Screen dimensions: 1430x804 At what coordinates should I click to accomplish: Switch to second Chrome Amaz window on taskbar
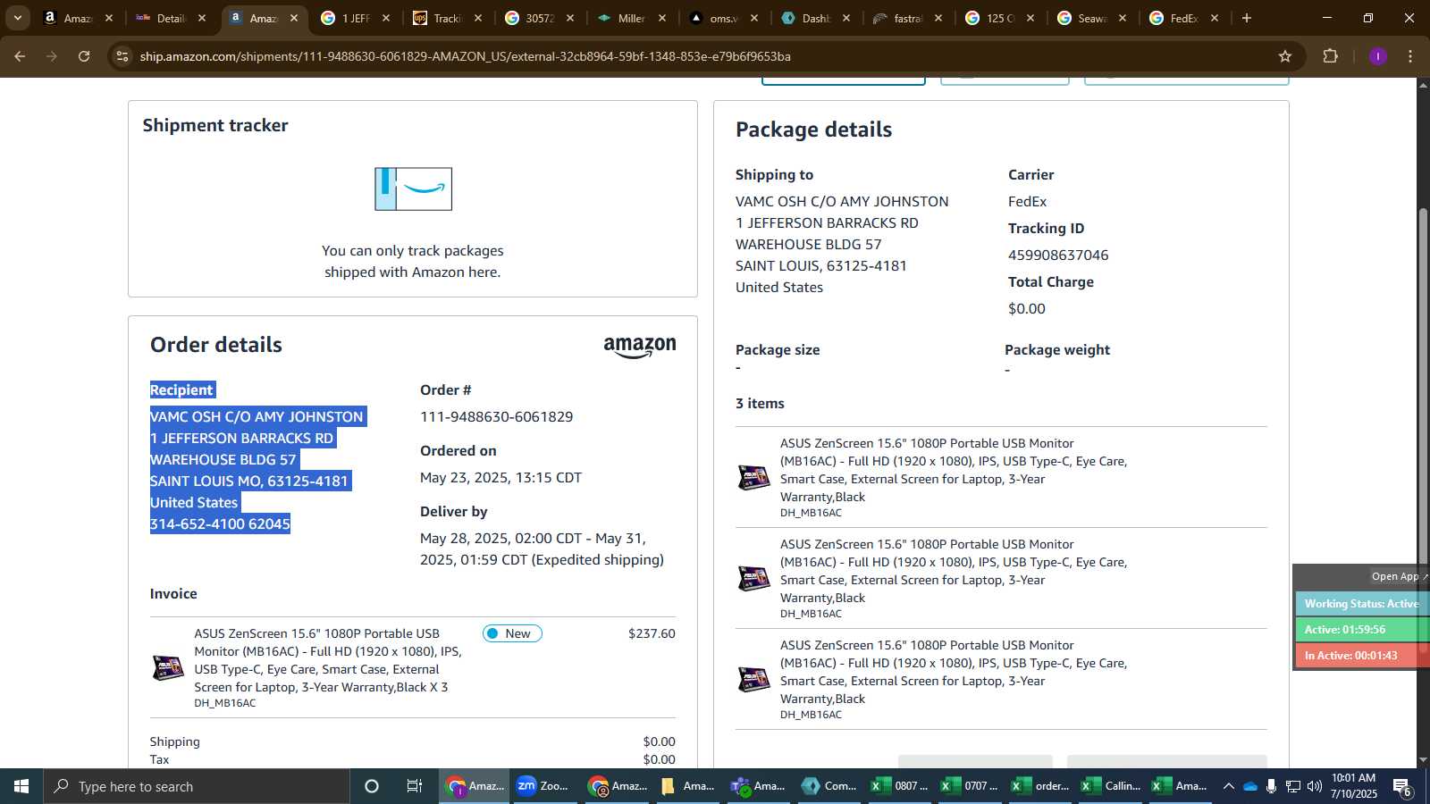[618, 786]
